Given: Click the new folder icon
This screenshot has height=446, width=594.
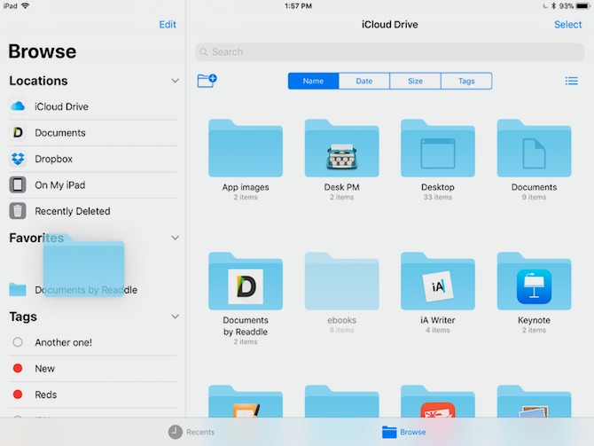Looking at the screenshot, I should [207, 81].
